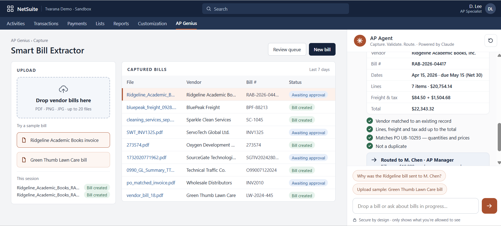
Task: Click Upload sample: Green Thumb Lawn Care bill suggestion
Action: tap(400, 189)
